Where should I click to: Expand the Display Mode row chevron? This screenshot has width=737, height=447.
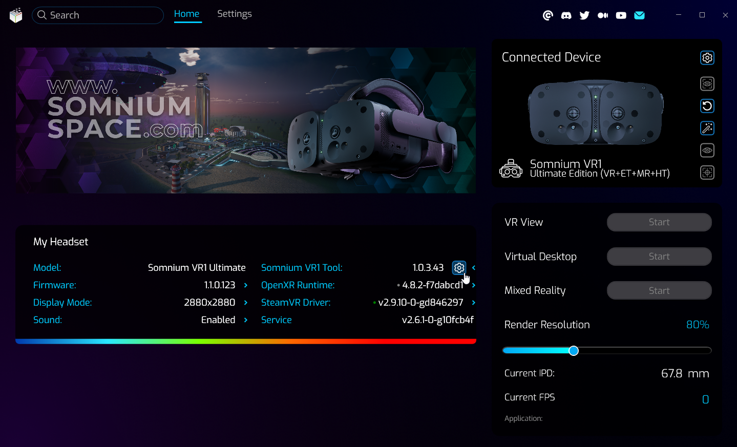[246, 303]
